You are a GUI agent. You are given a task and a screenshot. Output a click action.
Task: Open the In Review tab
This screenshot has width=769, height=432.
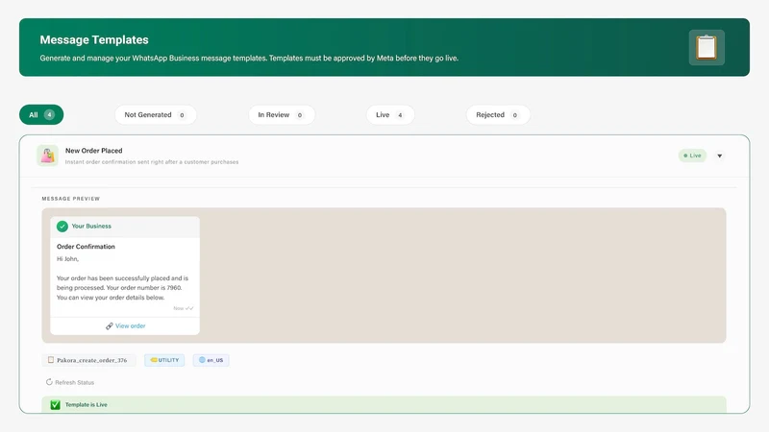point(282,114)
